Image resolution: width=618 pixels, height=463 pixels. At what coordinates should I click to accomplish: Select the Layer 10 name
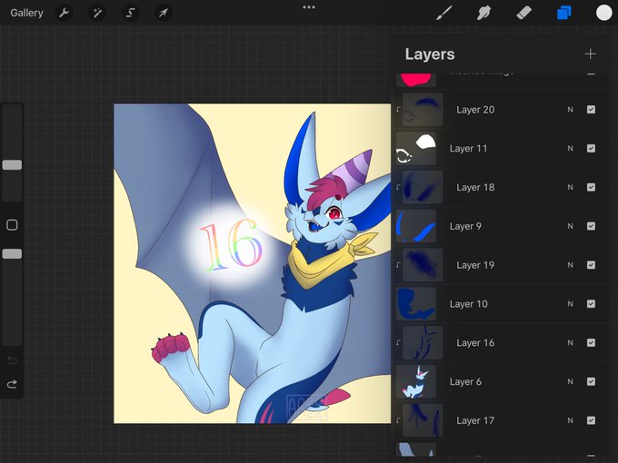click(469, 304)
